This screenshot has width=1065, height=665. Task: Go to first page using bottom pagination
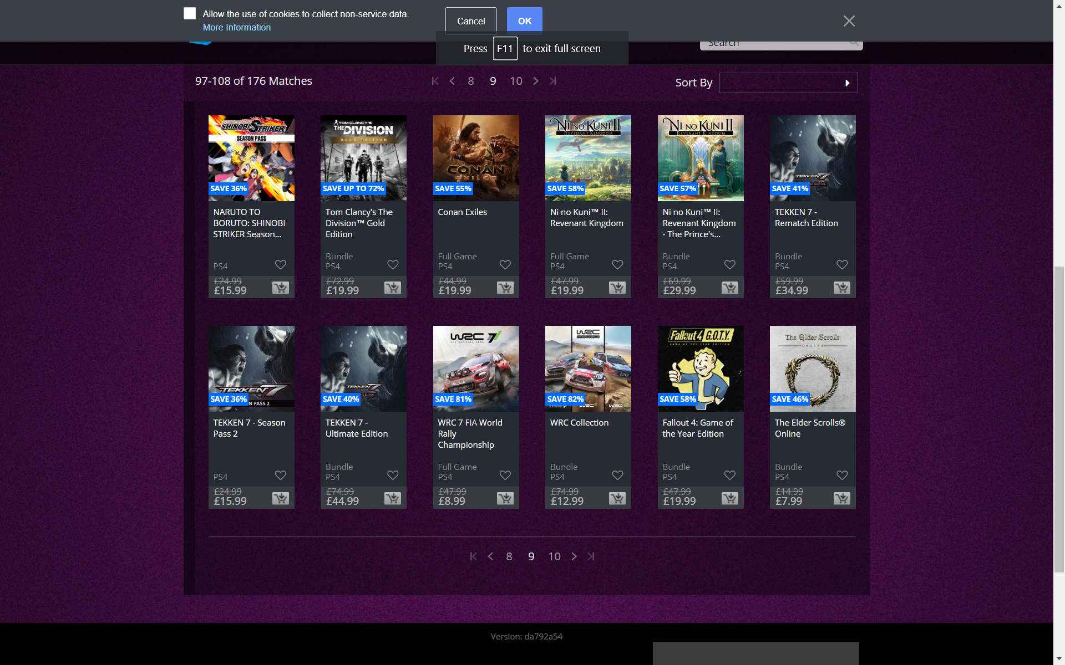(473, 556)
